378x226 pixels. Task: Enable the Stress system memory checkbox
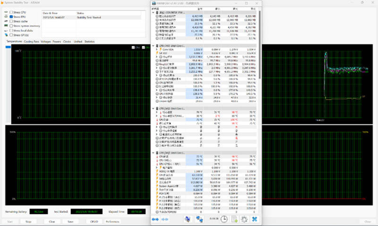(11, 26)
